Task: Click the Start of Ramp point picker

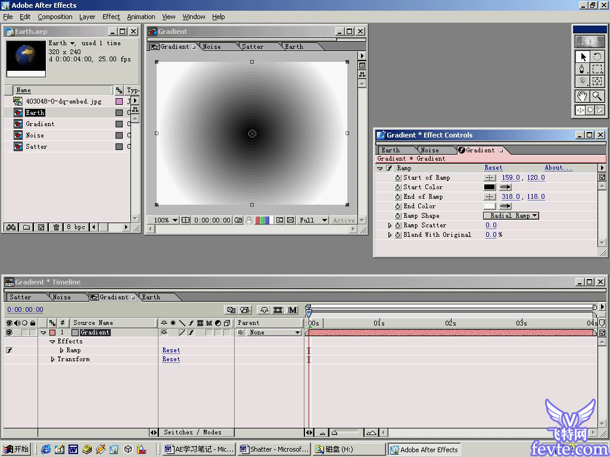Action: [x=490, y=177]
